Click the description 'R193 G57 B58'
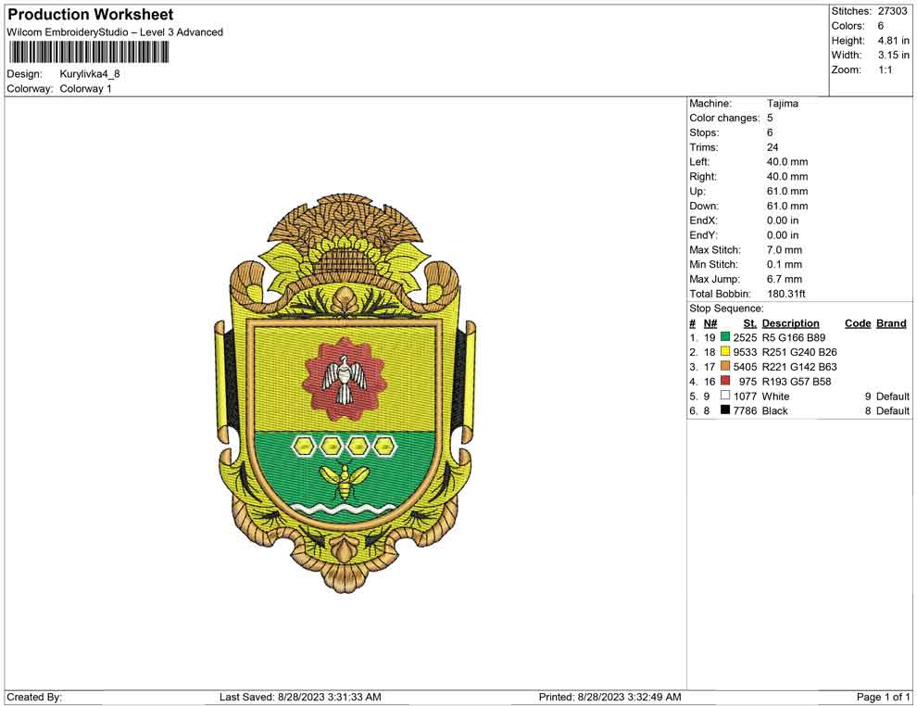This screenshot has height=706, width=917. tap(797, 382)
